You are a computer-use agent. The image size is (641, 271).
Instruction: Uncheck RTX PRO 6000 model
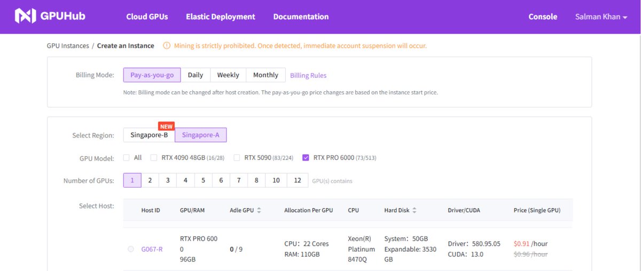[306, 158]
